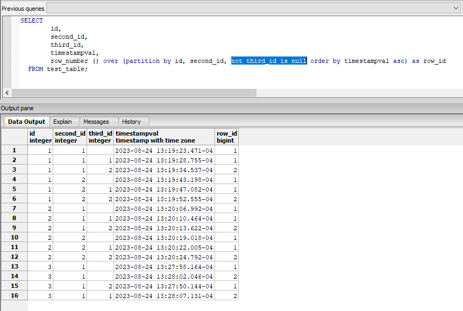Place cursor on the SELECT keyword

(32, 20)
